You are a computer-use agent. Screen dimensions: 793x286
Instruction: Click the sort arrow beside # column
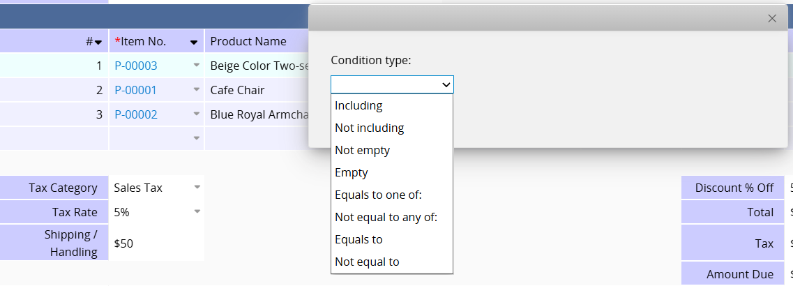[98, 43]
